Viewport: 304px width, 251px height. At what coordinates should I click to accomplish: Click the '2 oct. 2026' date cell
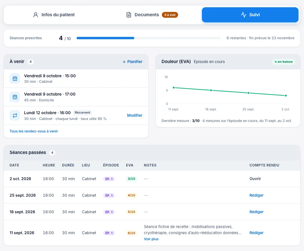coord(20,179)
